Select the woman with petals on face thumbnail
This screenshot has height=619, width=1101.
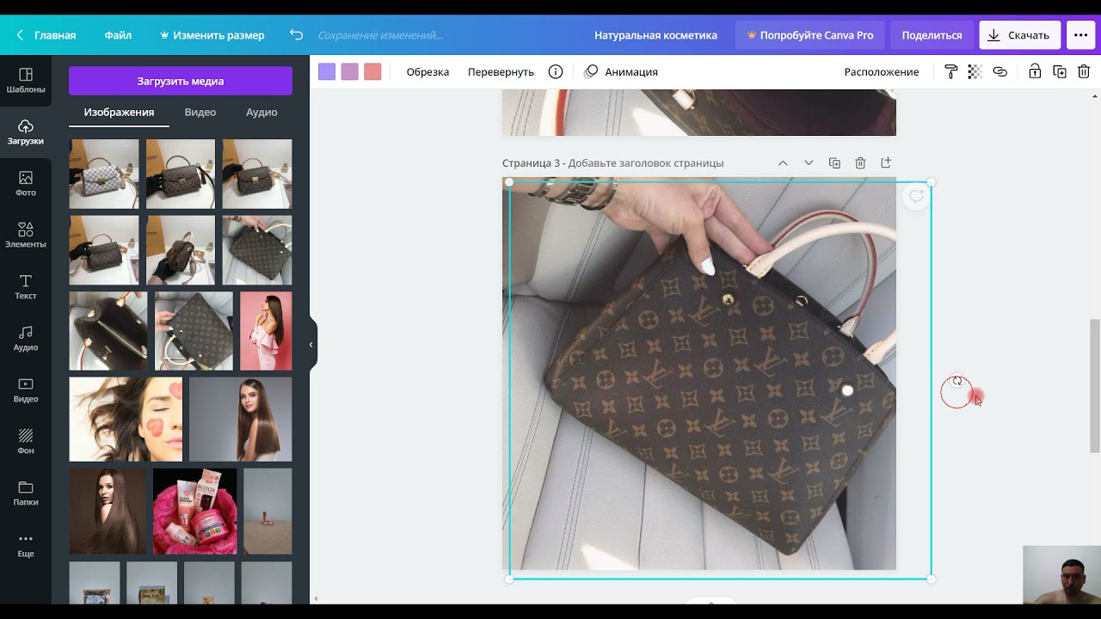(x=126, y=420)
